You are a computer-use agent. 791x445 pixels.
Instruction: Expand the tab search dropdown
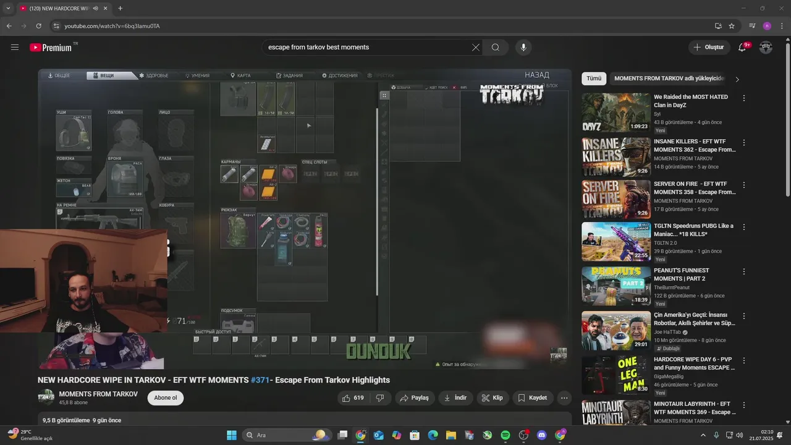pos(8,9)
